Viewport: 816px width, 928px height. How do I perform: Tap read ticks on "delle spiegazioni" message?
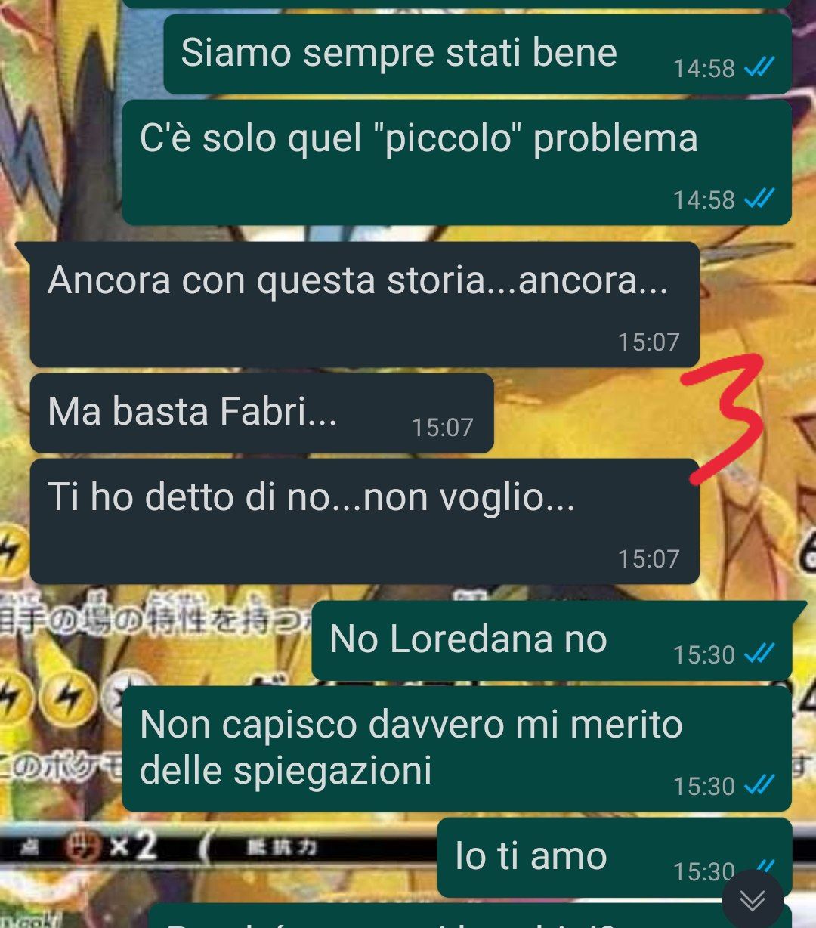[759, 785]
